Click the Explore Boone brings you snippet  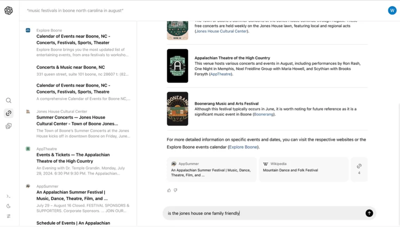click(82, 52)
